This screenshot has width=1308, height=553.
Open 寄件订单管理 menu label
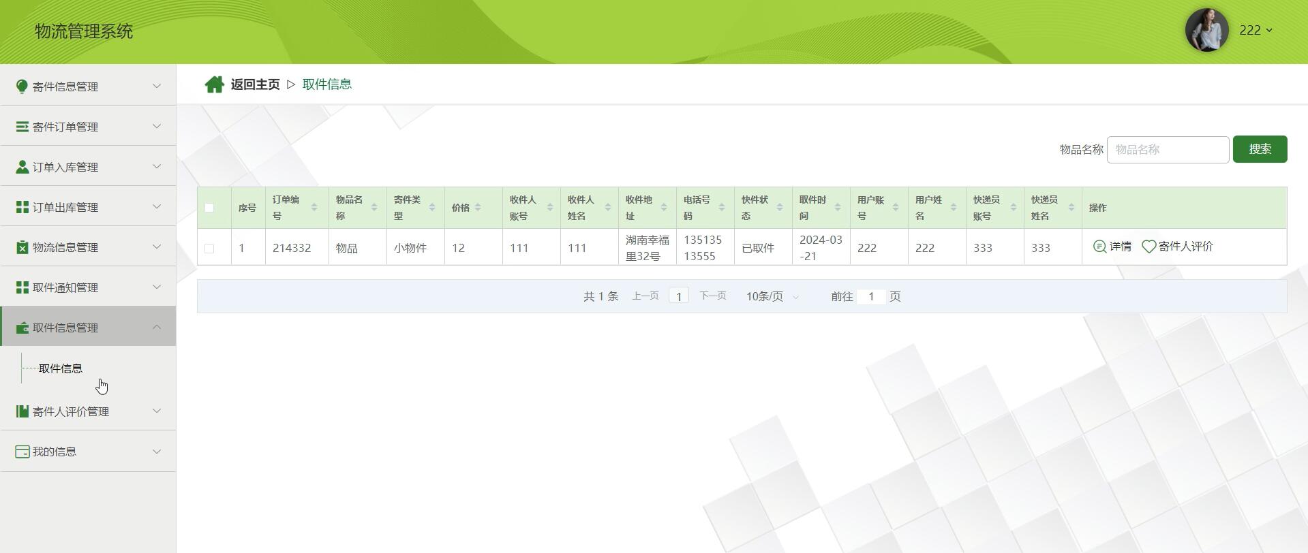pos(65,127)
